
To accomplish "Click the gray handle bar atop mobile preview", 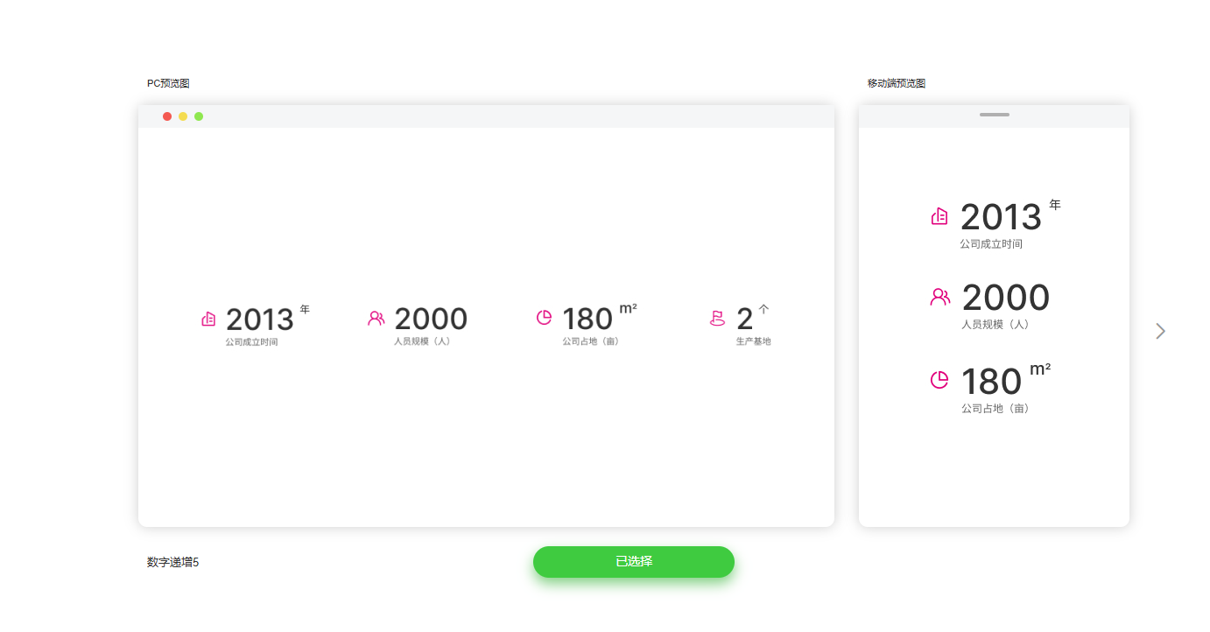I will pos(995,115).
